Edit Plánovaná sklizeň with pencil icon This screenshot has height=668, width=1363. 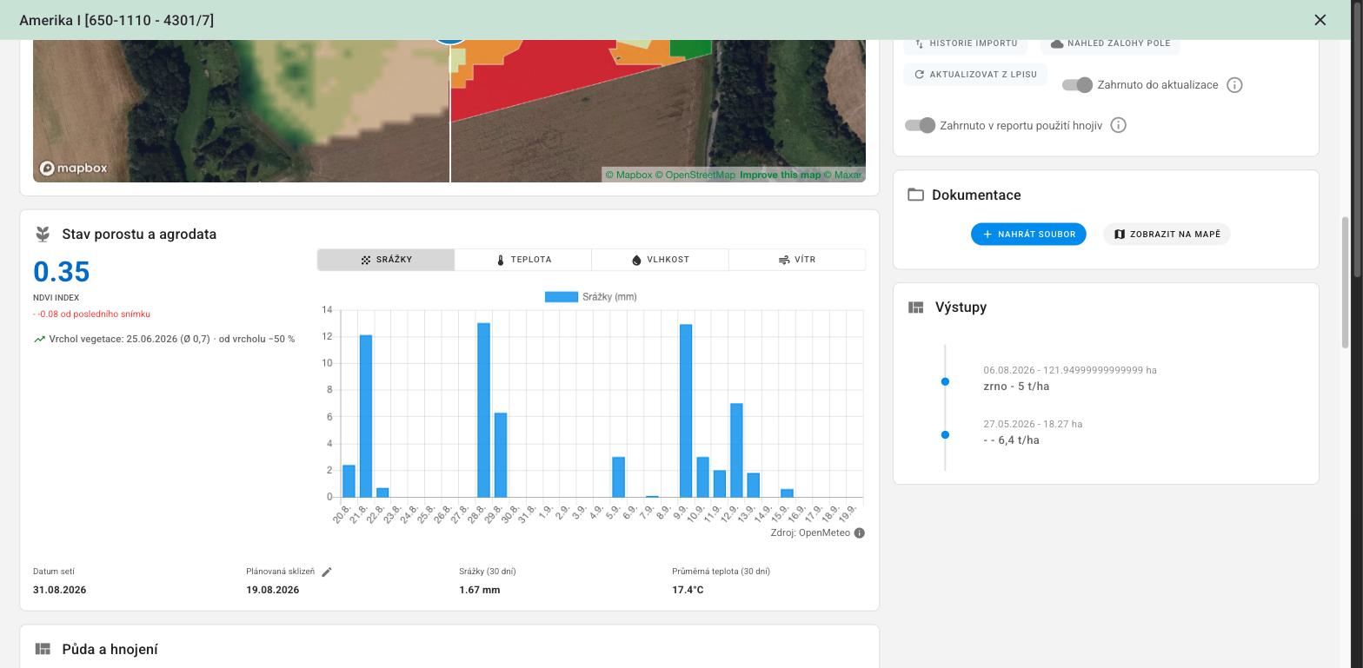(x=327, y=572)
